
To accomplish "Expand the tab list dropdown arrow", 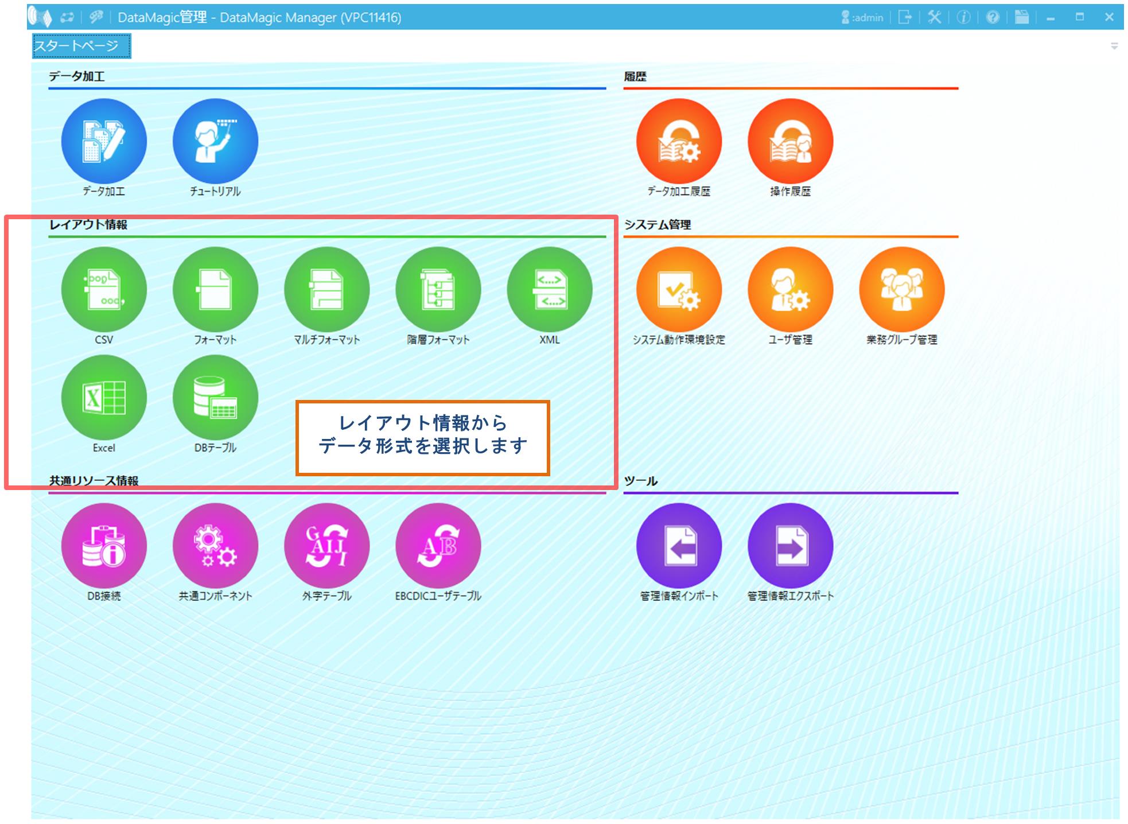I will pos(1114,46).
